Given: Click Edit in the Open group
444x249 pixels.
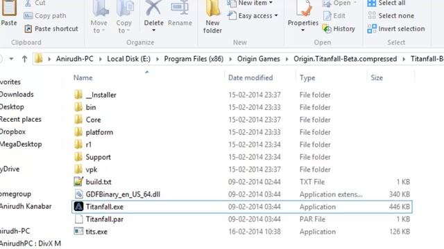Looking at the screenshot, I should coord(334,16).
